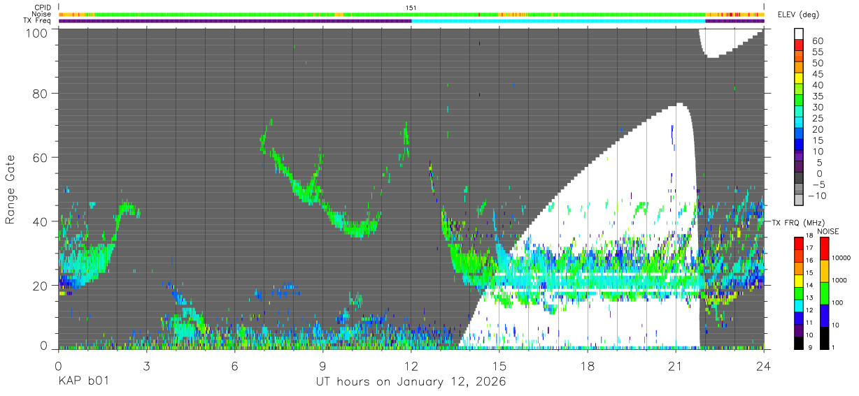Pick the blue 15–20 segment of the ELEV colorbar

[x=800, y=135]
